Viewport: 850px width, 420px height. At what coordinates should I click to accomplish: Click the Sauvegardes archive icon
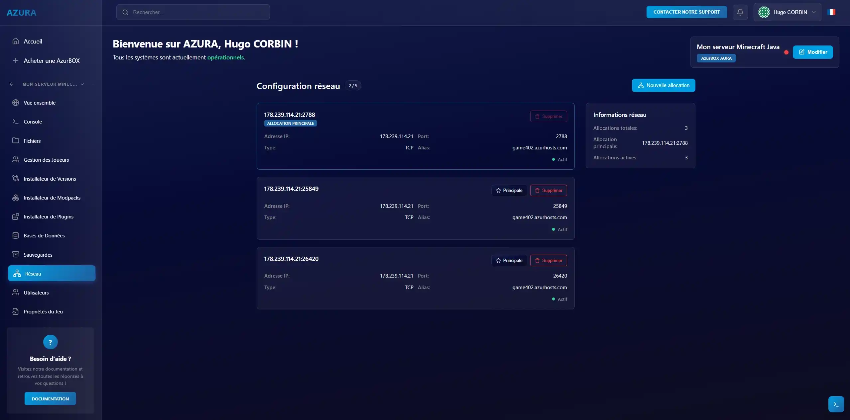coord(15,255)
